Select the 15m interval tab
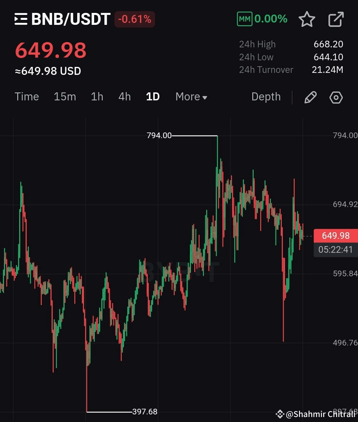 tap(65, 97)
